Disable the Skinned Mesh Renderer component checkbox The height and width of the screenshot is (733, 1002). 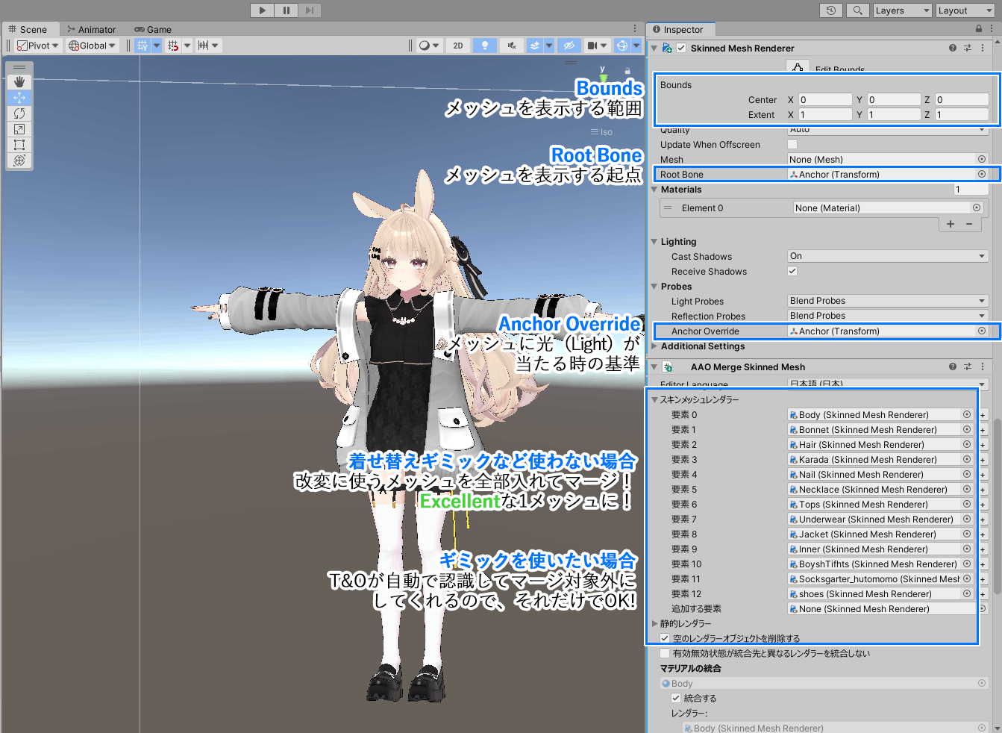(x=681, y=48)
